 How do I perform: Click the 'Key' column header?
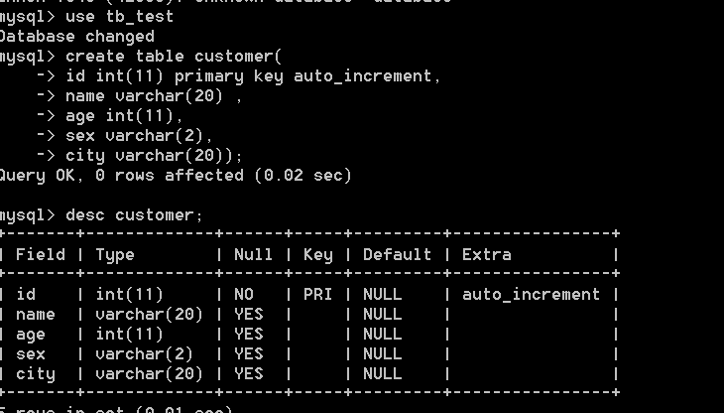pyautogui.click(x=317, y=255)
